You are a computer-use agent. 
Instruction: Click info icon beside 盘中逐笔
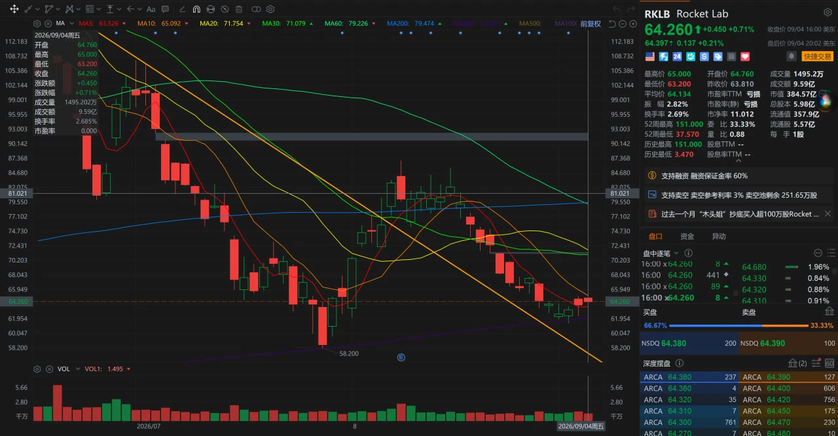(x=688, y=253)
